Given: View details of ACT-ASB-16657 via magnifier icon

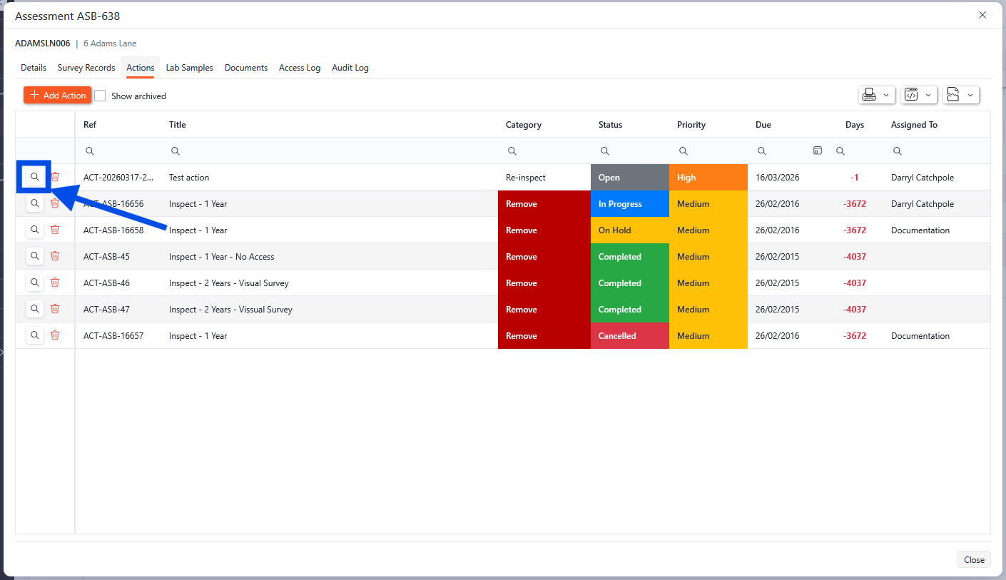Looking at the screenshot, I should (34, 335).
